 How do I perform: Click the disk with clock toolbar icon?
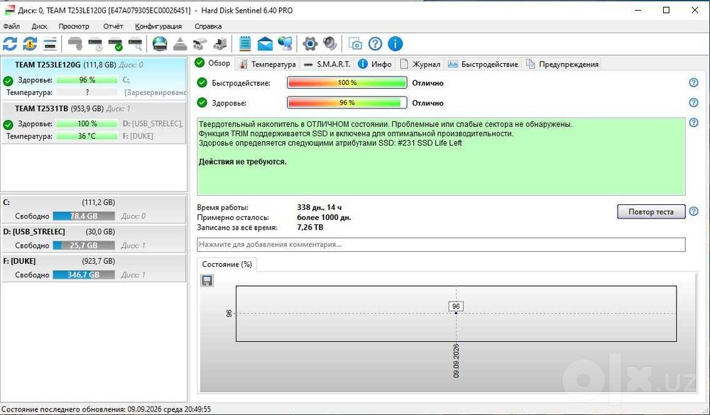click(96, 44)
